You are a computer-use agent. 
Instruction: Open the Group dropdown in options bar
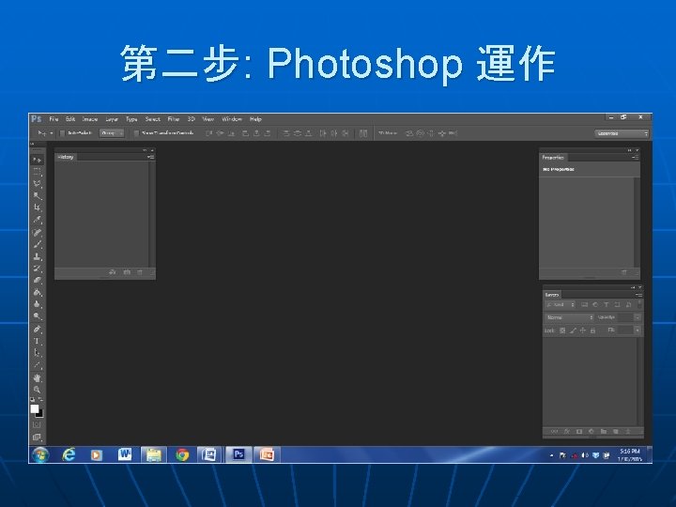click(x=112, y=133)
